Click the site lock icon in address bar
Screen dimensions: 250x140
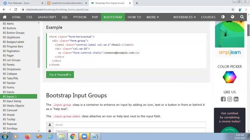click(x=23, y=9)
